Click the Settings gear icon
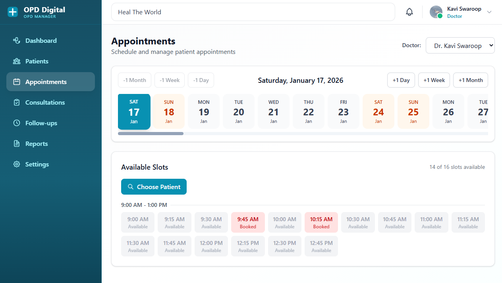The height and width of the screenshot is (283, 502). coord(17,164)
